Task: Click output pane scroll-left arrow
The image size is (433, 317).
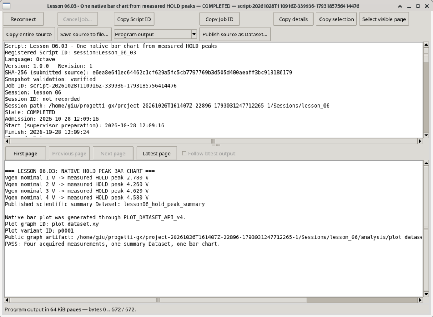Action: tap(7, 300)
